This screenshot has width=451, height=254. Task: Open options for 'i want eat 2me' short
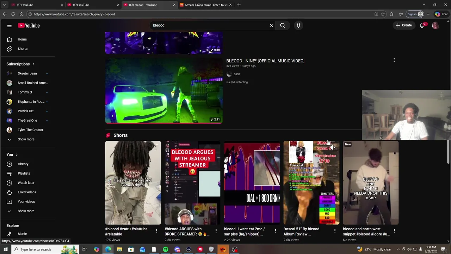click(x=276, y=231)
